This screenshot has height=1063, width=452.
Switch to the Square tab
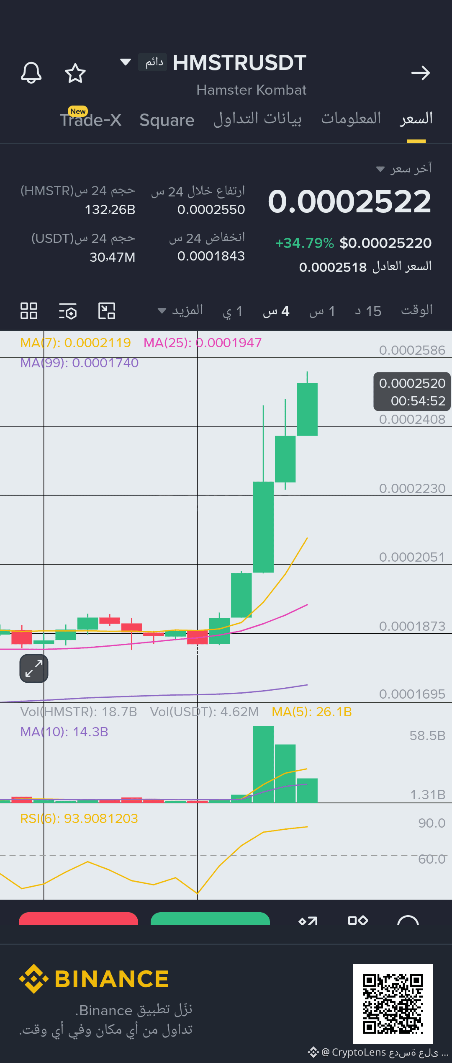coord(167,120)
